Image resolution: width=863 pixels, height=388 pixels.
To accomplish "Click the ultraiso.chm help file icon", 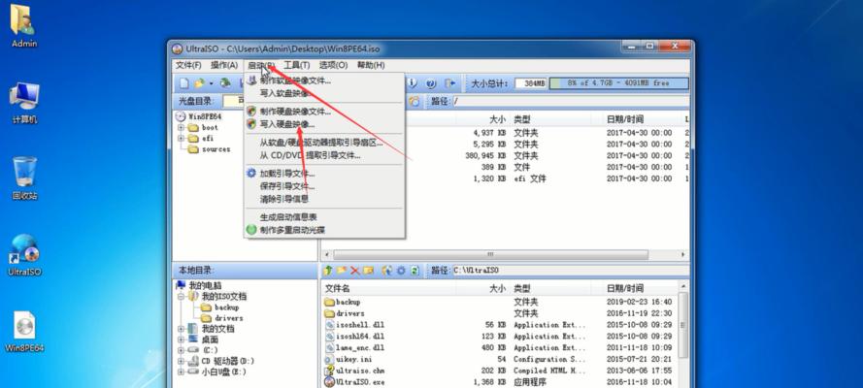I will coord(330,371).
